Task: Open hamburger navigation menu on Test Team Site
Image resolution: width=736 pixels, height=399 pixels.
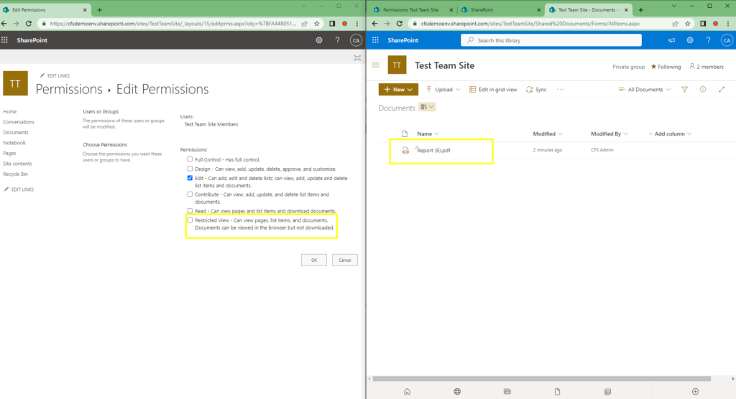Action: [x=375, y=65]
